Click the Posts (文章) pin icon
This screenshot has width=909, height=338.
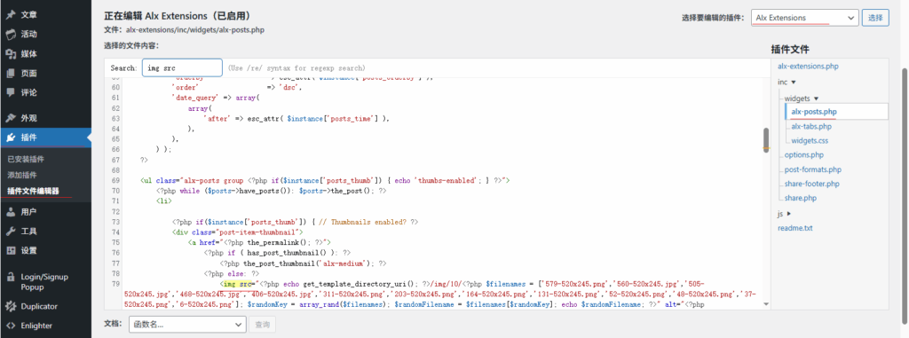click(x=11, y=15)
